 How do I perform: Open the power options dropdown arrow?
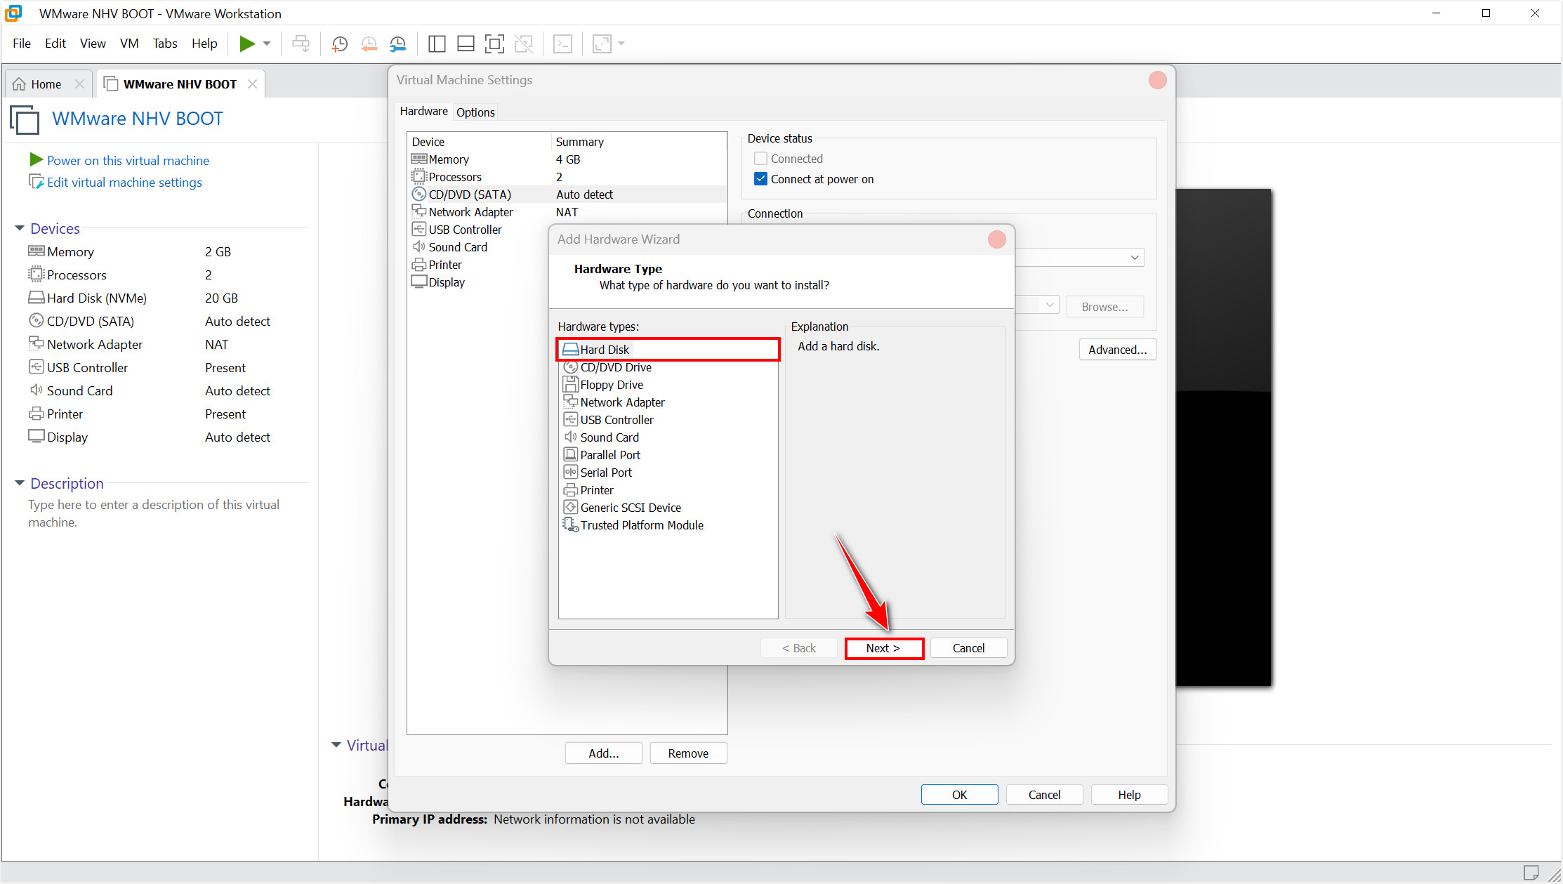pos(267,44)
